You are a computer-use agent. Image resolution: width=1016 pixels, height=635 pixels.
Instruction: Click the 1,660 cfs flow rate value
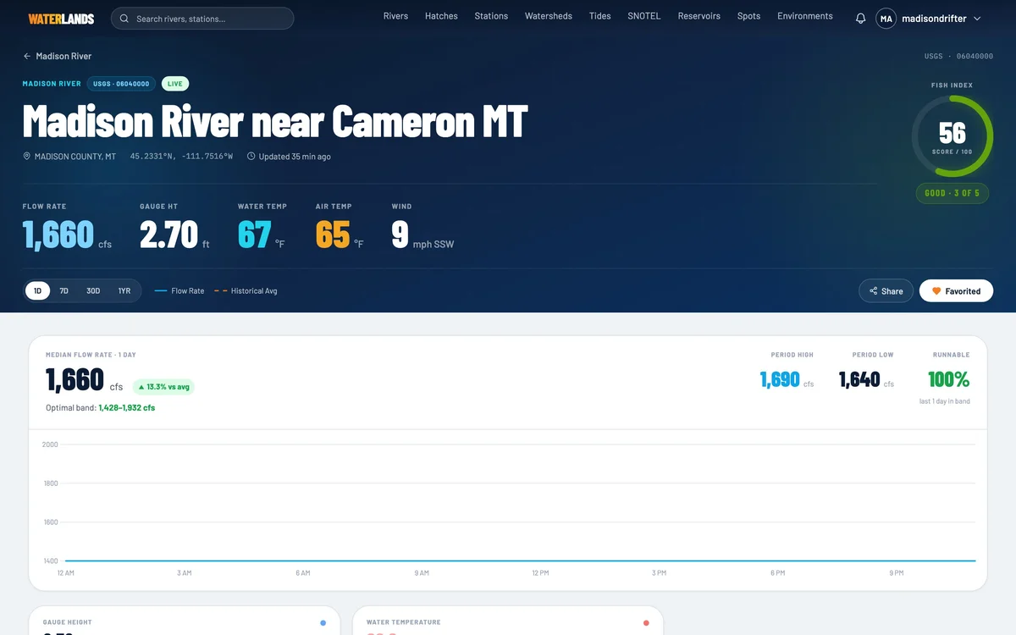67,235
